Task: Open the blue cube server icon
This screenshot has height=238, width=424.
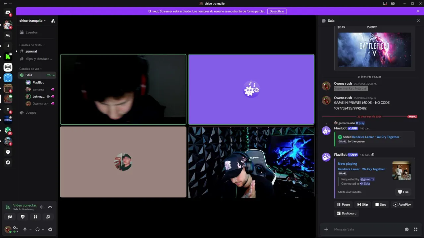Action: tap(8, 78)
